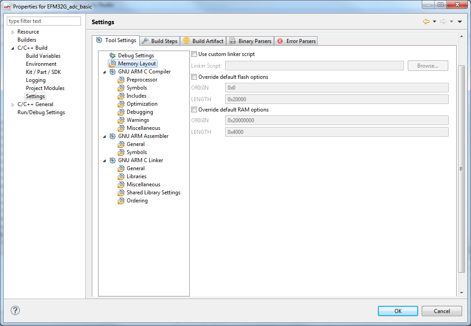
Task: Confirm changes with the OK button
Action: (x=398, y=311)
